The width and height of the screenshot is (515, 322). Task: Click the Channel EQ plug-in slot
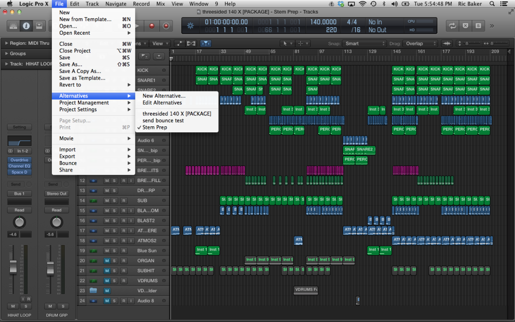20,166
